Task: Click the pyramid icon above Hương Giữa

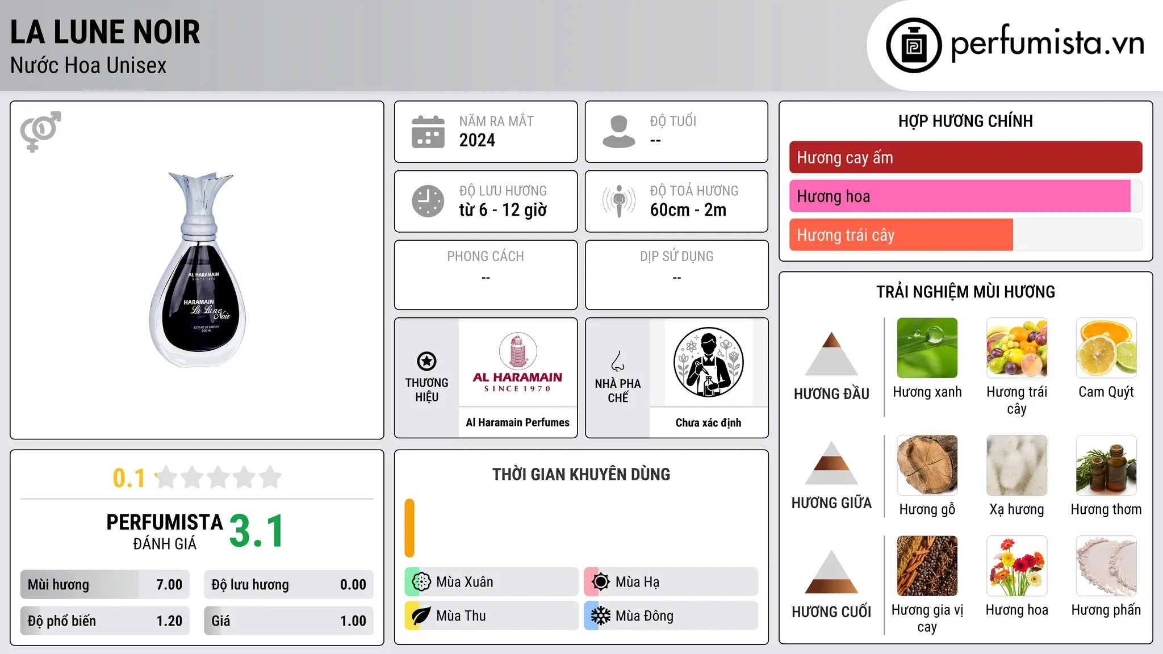Action: point(831,463)
